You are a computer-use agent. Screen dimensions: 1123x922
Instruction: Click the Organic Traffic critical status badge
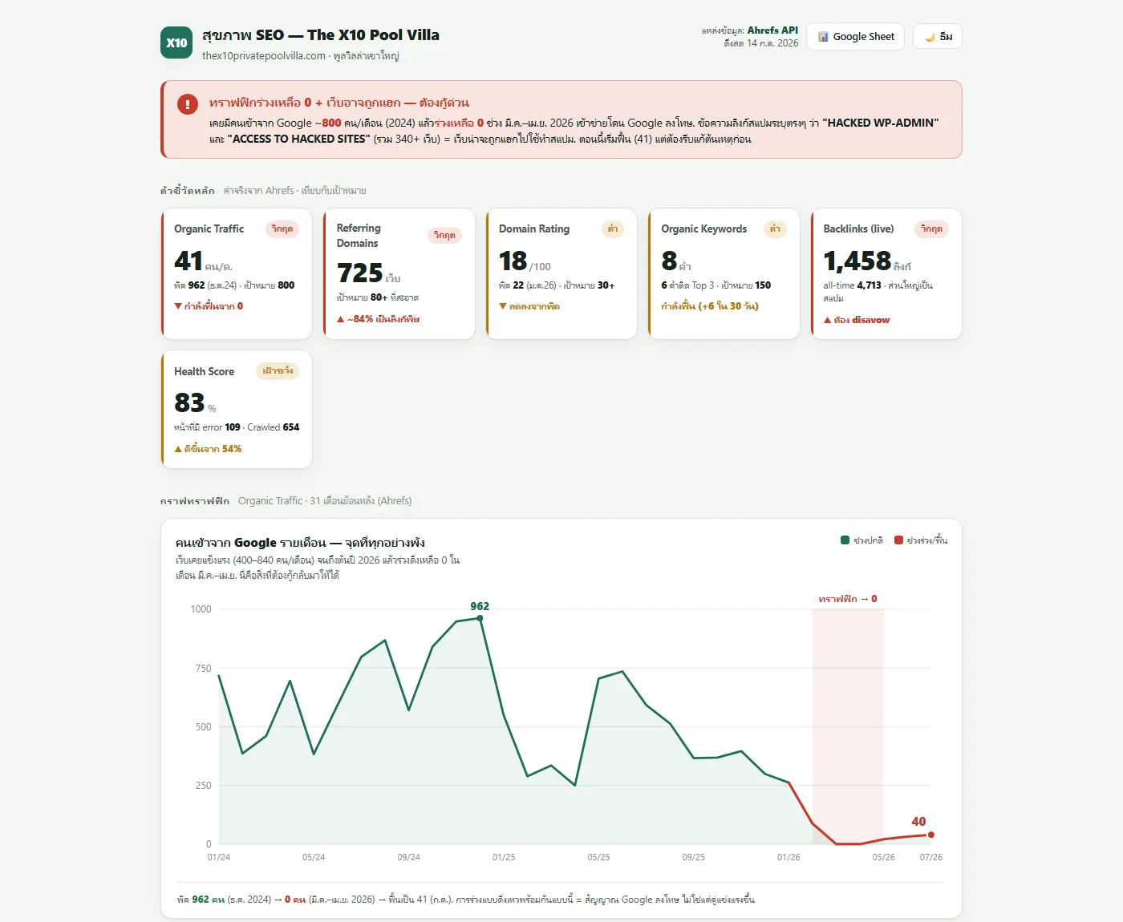point(282,228)
